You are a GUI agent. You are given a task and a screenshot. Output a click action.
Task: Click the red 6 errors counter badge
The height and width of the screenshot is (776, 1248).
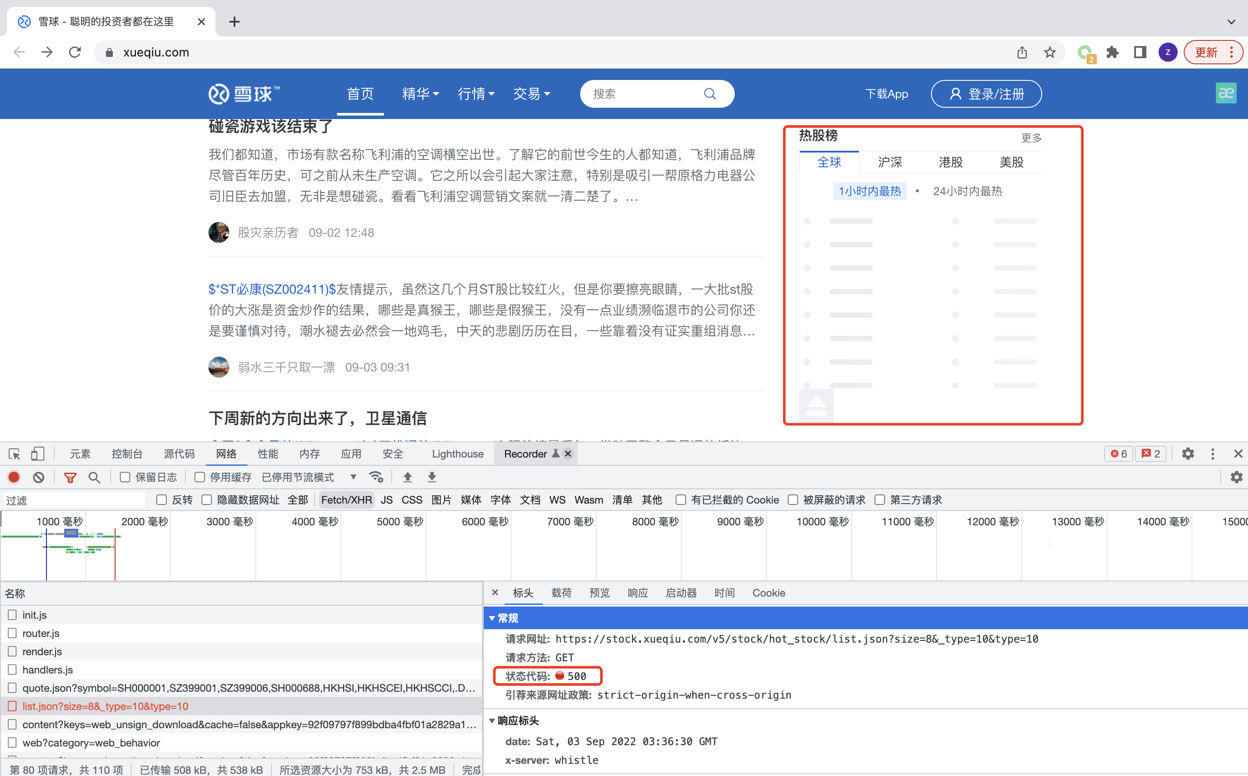(1119, 454)
